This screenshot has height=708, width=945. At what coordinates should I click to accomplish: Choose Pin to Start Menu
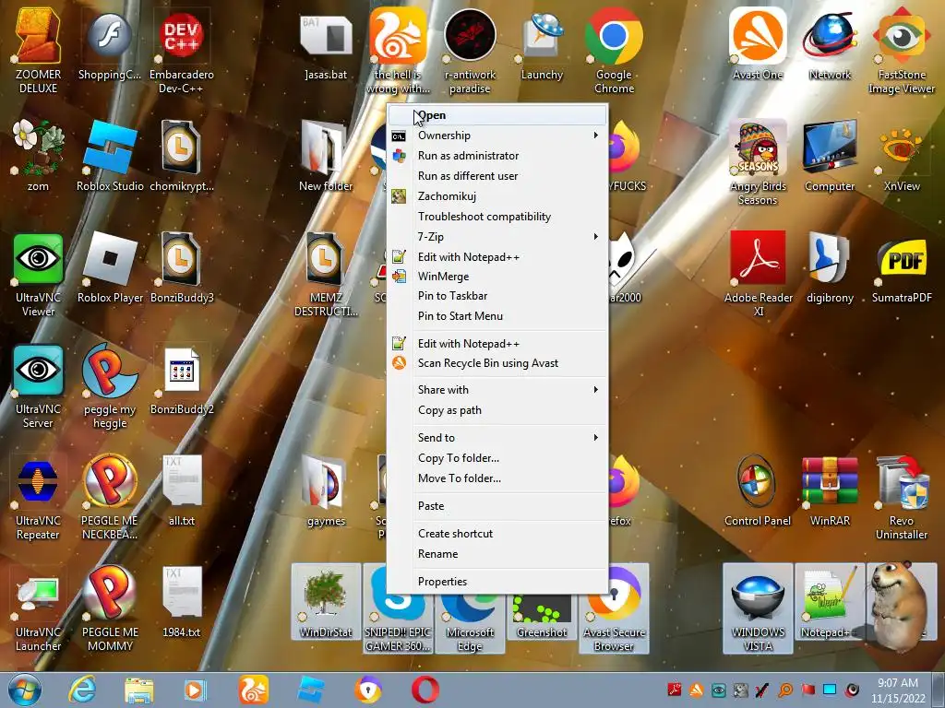pyautogui.click(x=497, y=316)
